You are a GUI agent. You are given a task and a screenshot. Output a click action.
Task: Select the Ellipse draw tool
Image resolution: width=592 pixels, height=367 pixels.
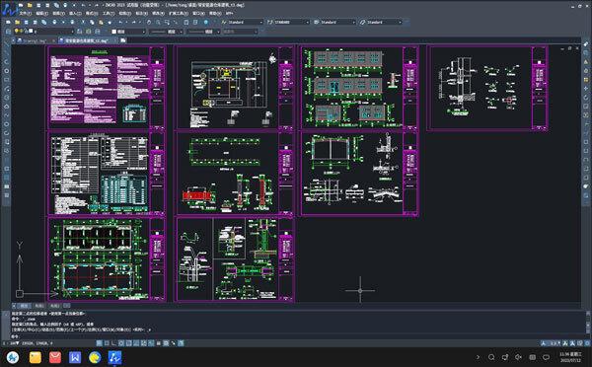tap(7, 124)
